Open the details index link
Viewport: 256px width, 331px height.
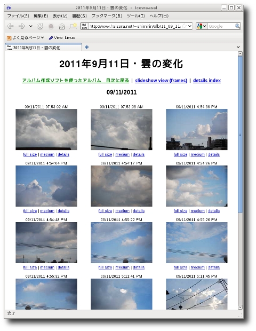[x=207, y=81]
